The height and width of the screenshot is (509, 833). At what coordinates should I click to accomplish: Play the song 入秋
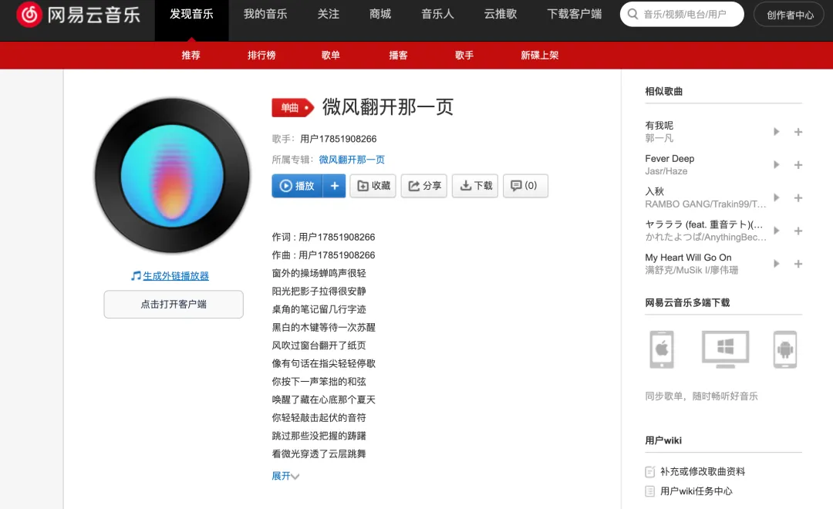click(776, 197)
